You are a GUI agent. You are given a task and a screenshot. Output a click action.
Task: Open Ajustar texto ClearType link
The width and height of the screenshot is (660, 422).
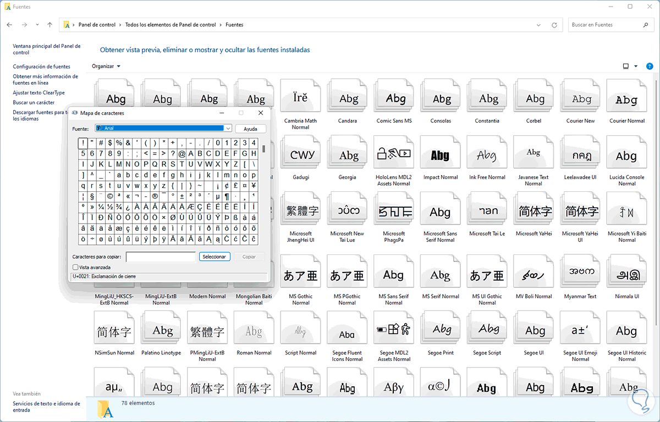39,93
